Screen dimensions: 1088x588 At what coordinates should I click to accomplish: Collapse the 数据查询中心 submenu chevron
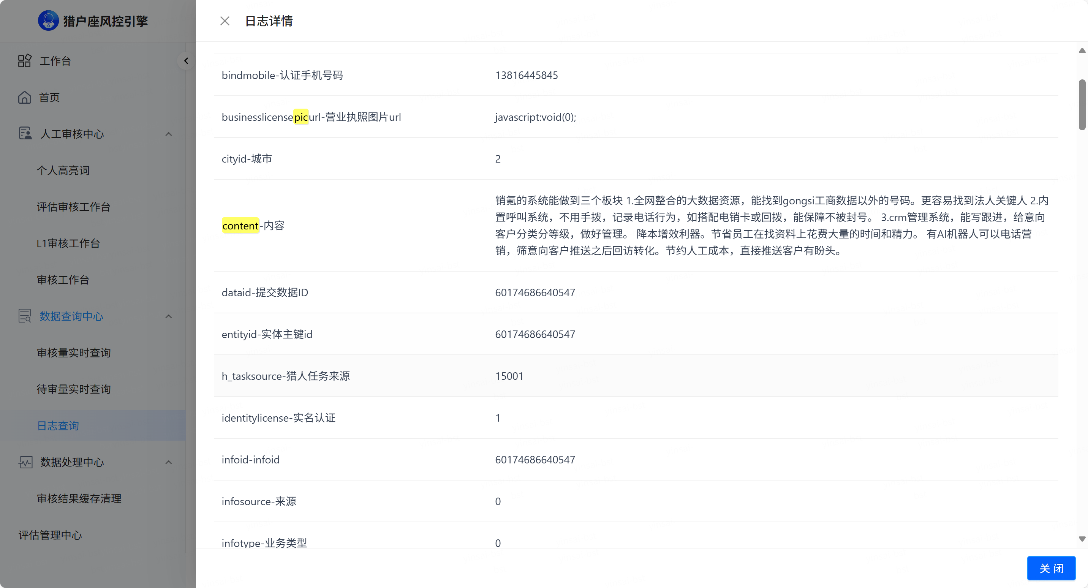[169, 316]
